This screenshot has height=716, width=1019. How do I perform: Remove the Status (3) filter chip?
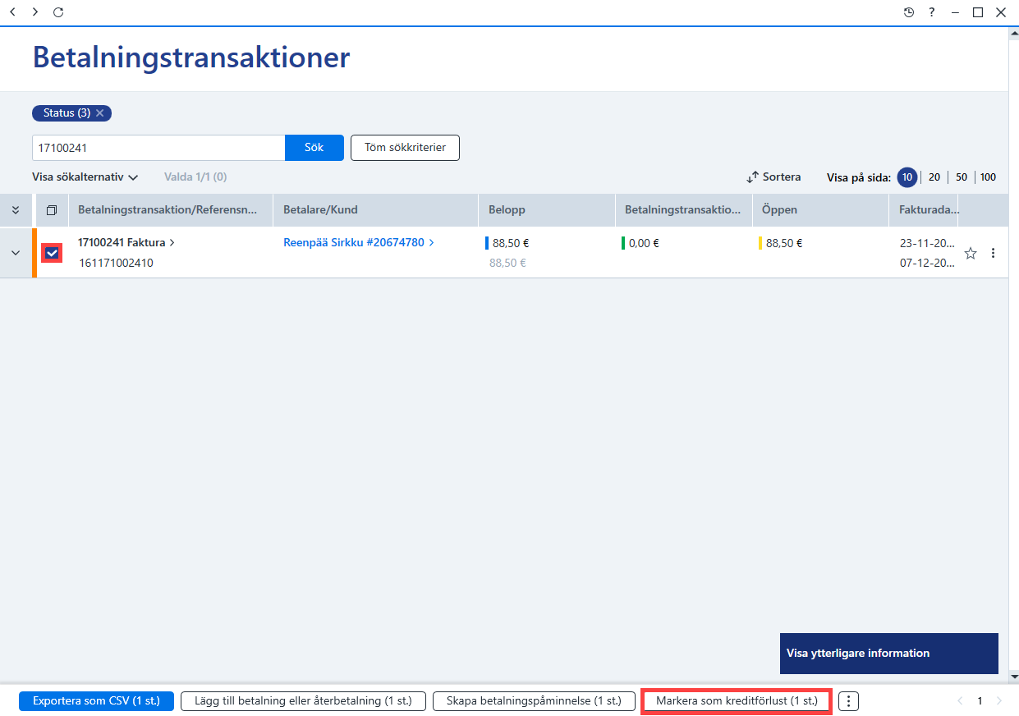pos(99,113)
